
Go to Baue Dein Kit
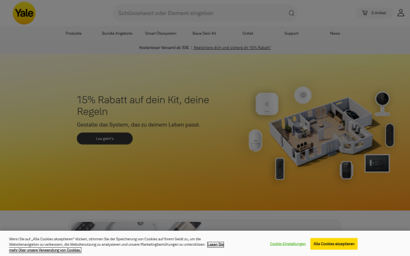(x=204, y=33)
